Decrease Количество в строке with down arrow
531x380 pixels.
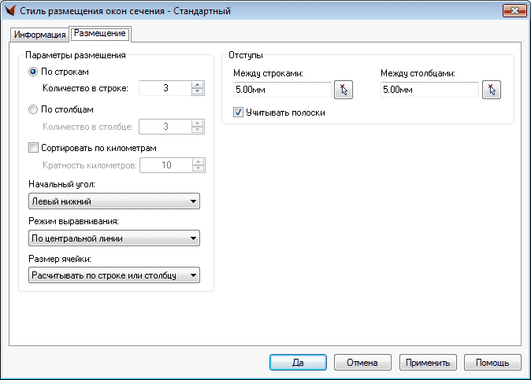pyautogui.click(x=198, y=92)
